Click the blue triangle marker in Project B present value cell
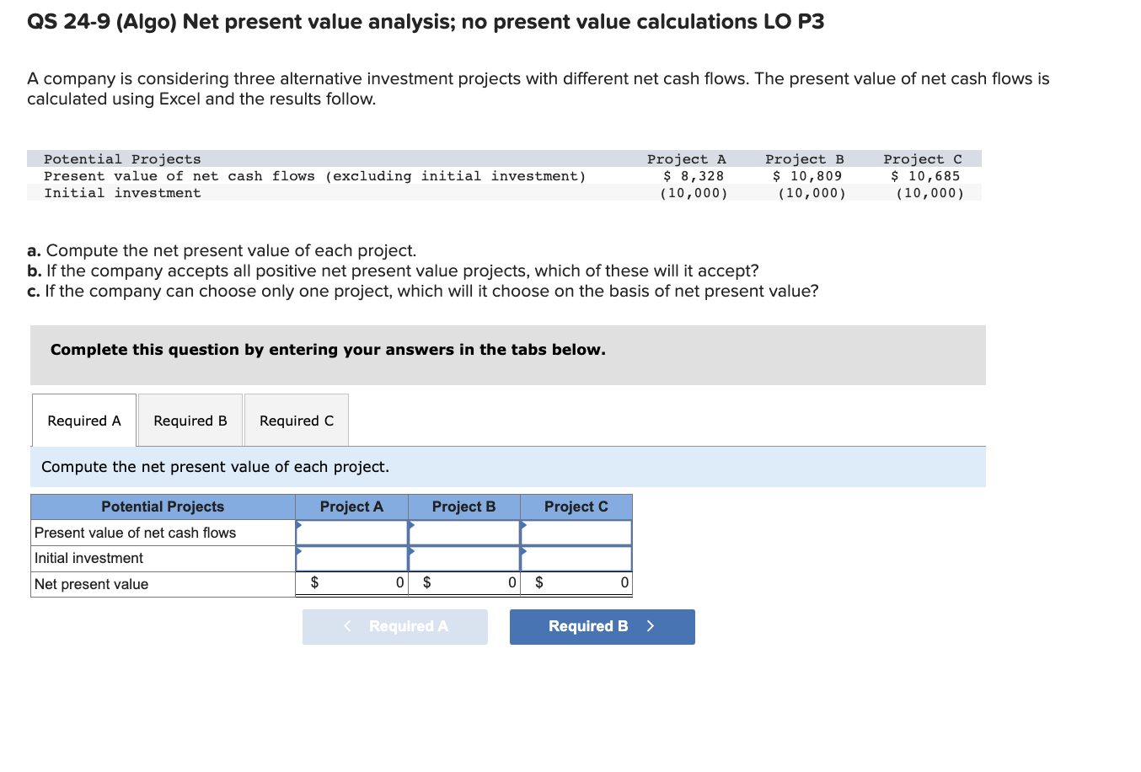Screen dimensions: 1141x772 point(411,526)
